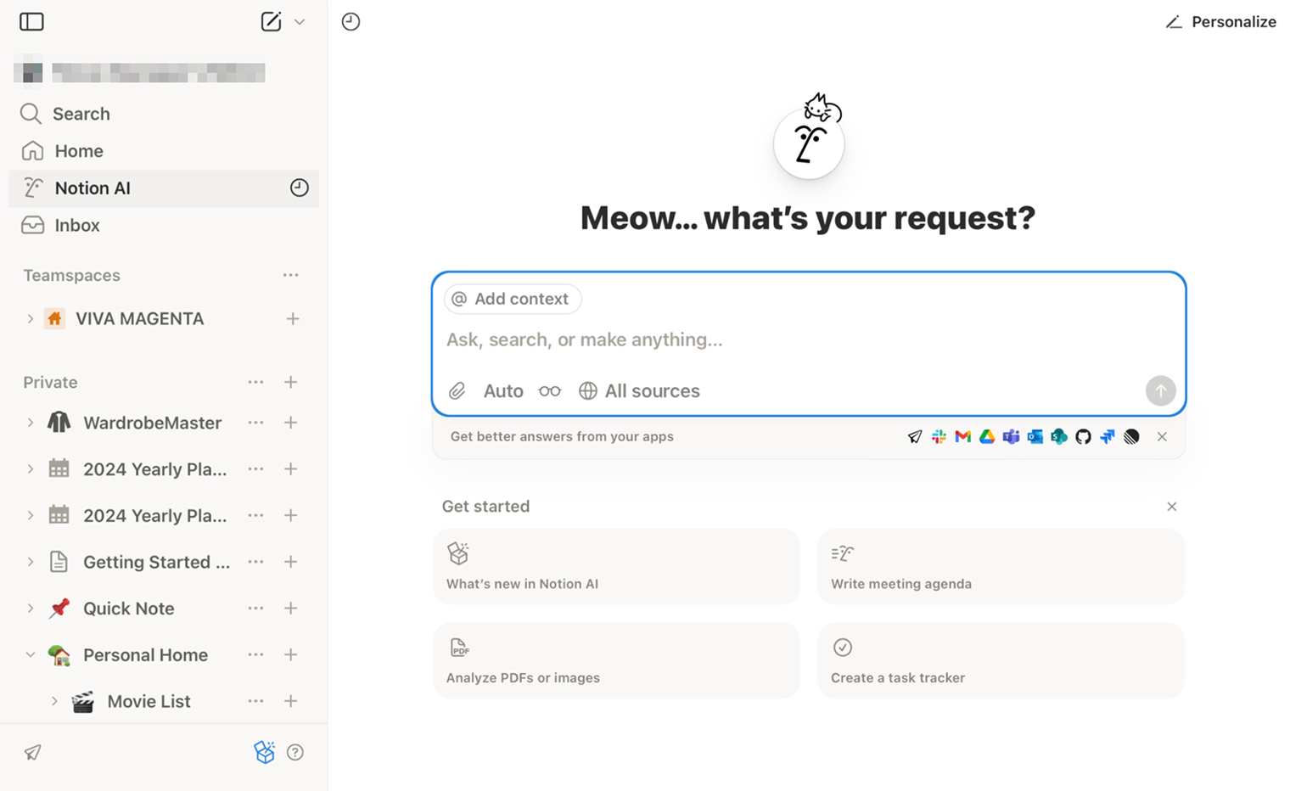1290x791 pixels.
Task: Collapse the Personal Home page tree
Action: (x=31, y=655)
